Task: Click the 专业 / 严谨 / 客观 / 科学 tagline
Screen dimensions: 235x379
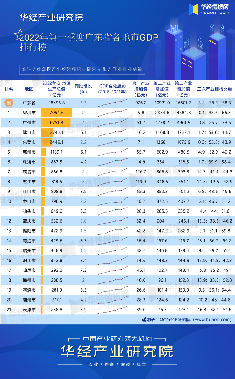Action: (117, 365)
